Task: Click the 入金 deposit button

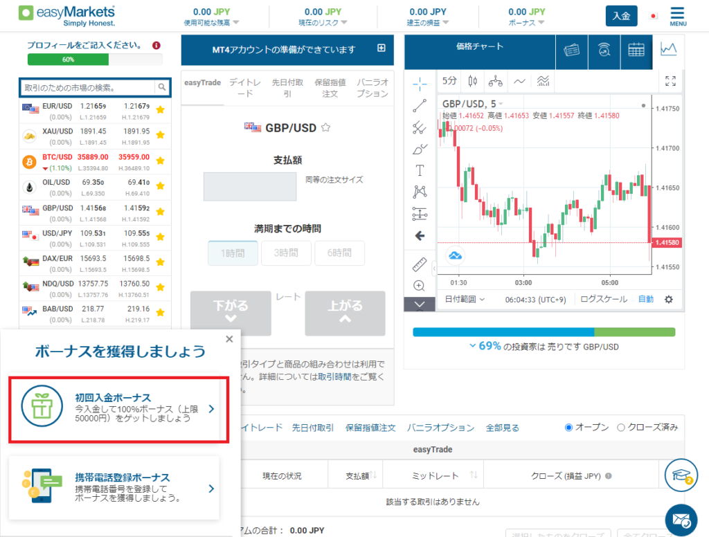Action: (621, 17)
